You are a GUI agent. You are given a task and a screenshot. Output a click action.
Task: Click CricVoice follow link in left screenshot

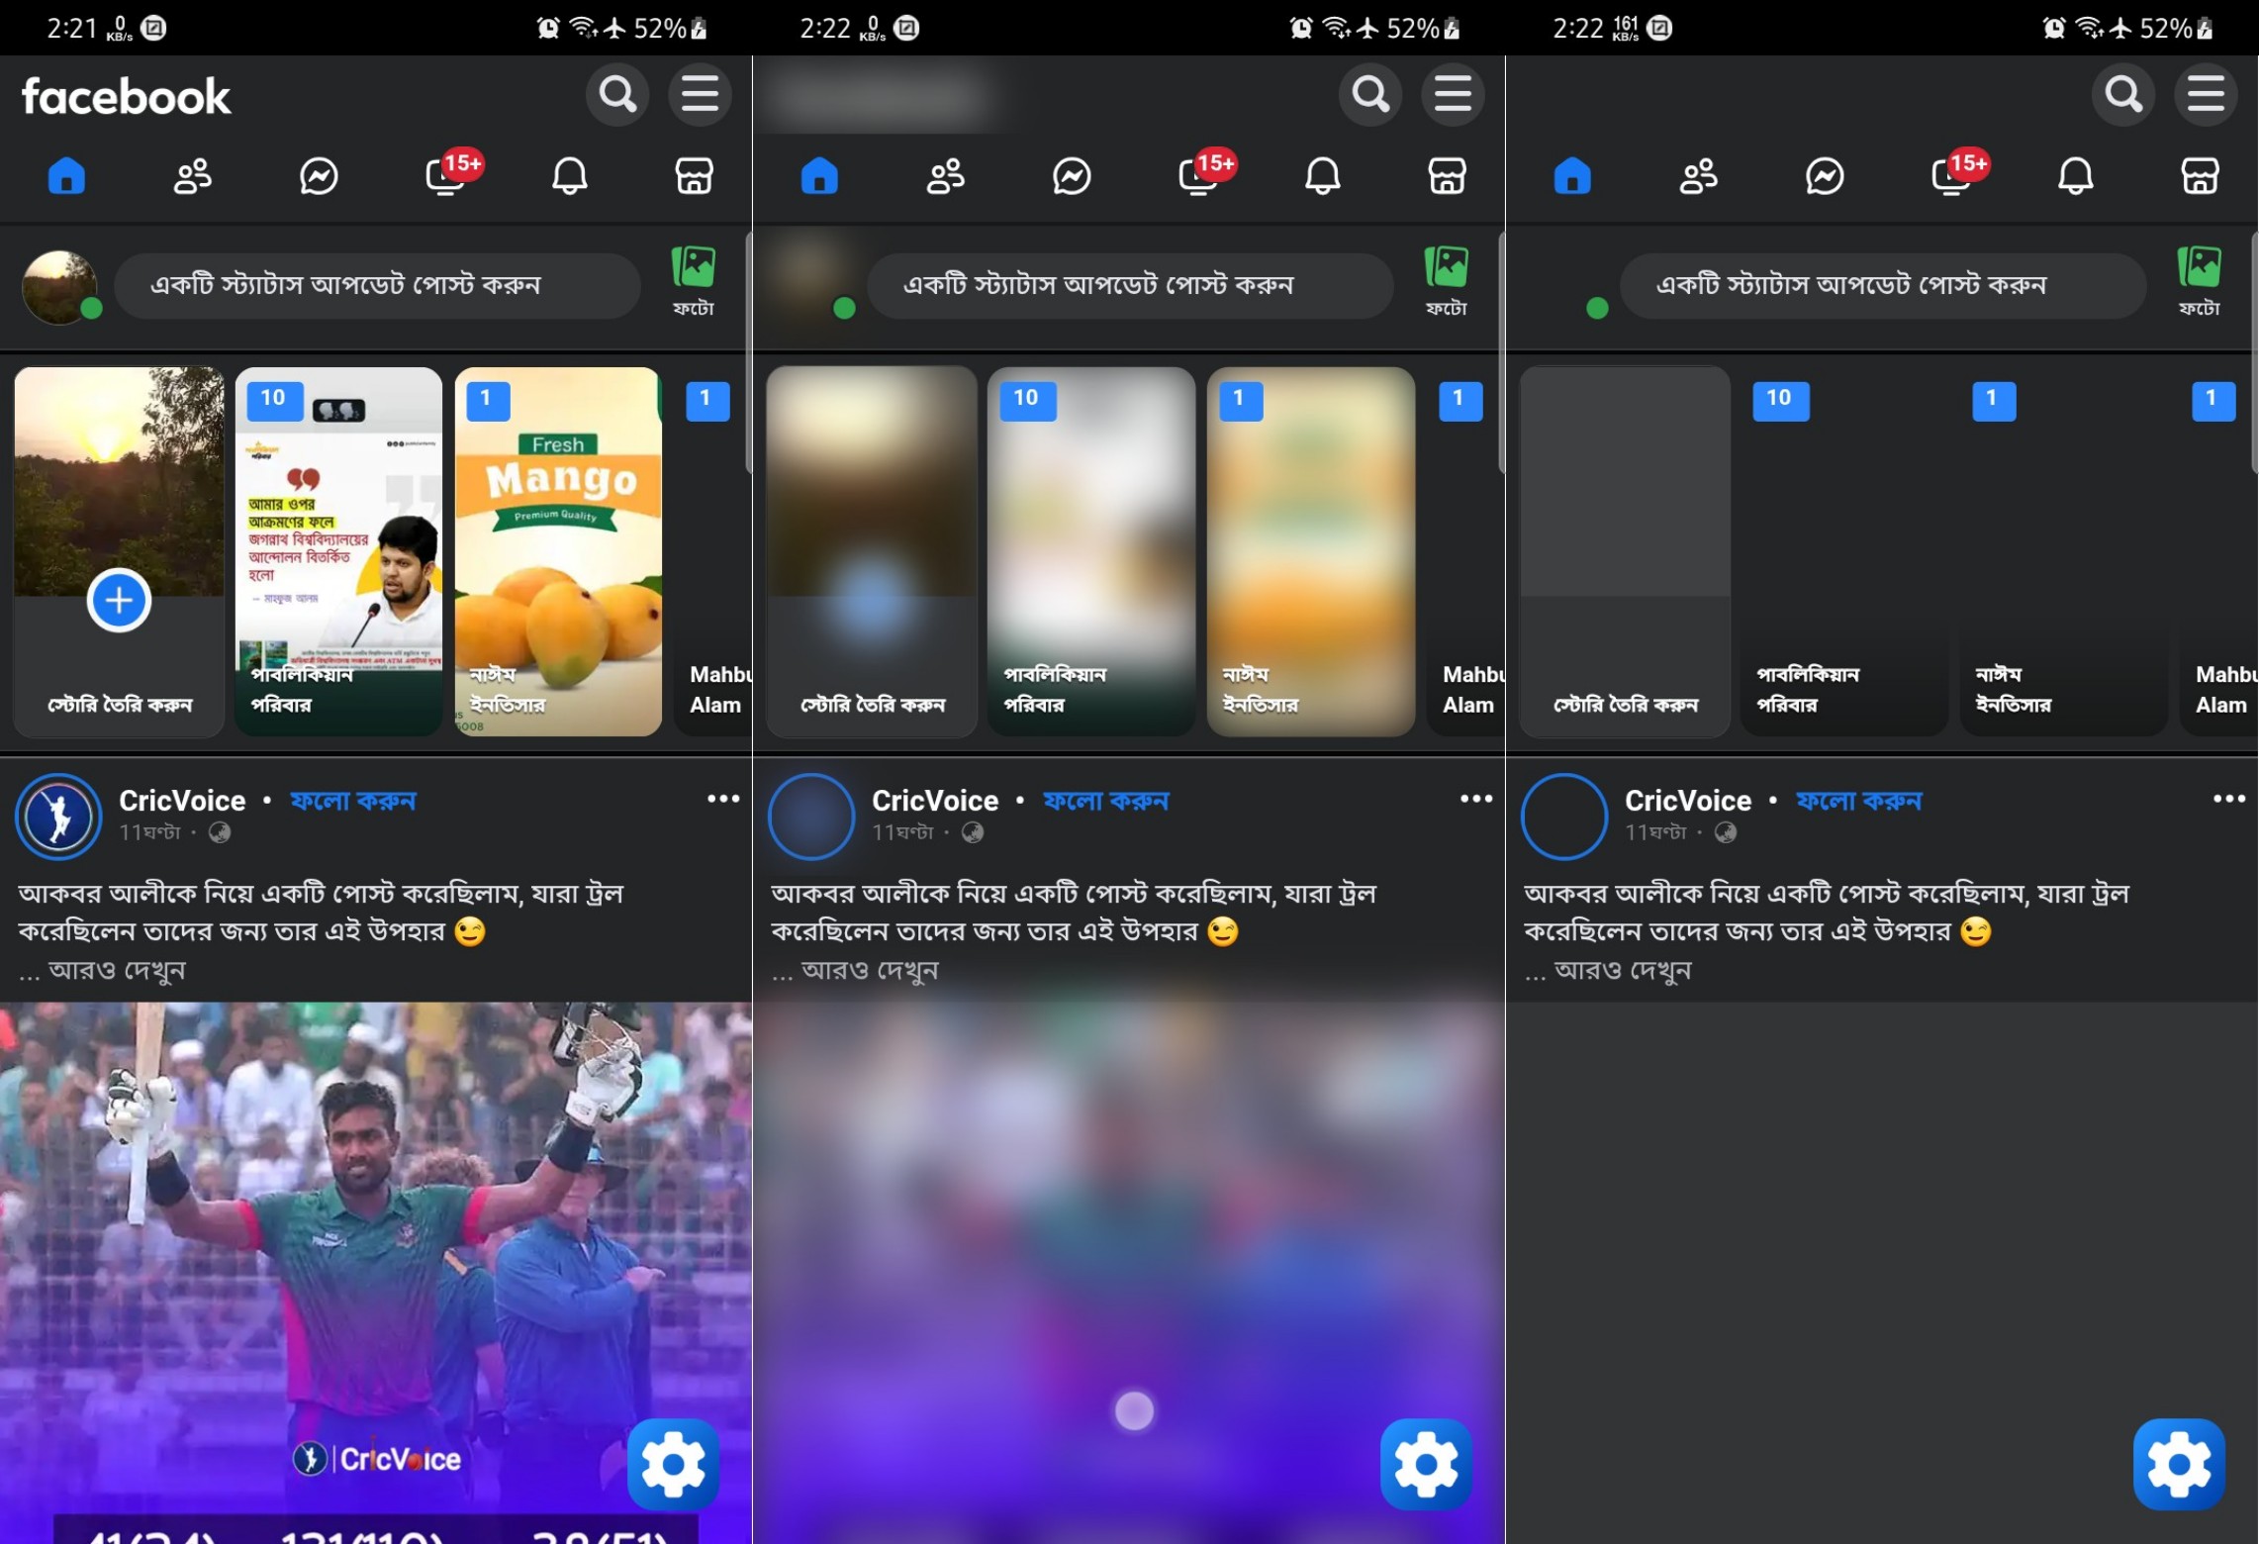pos(353,800)
